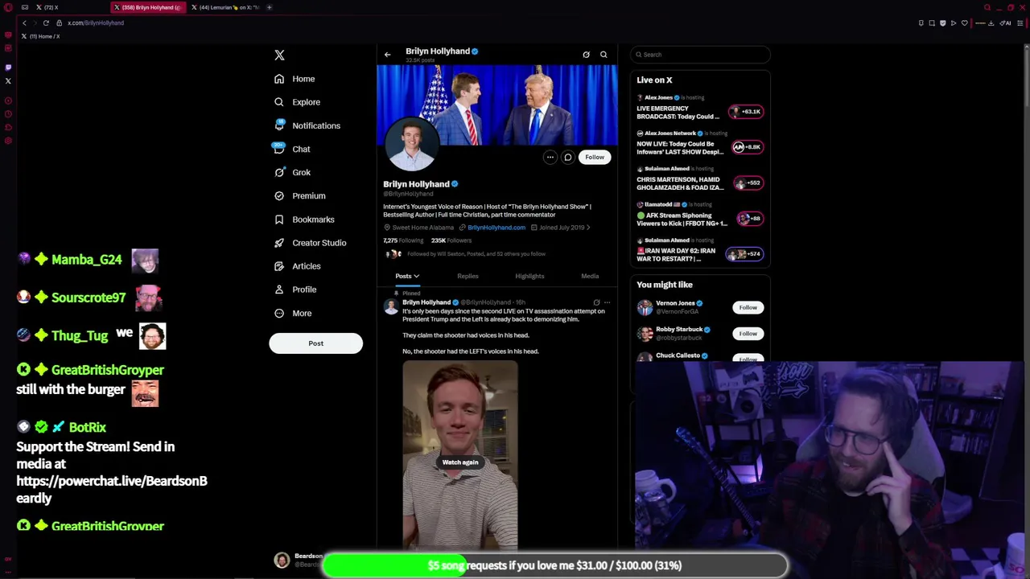Switch to the Media tab
The width and height of the screenshot is (1030, 579).
(590, 276)
